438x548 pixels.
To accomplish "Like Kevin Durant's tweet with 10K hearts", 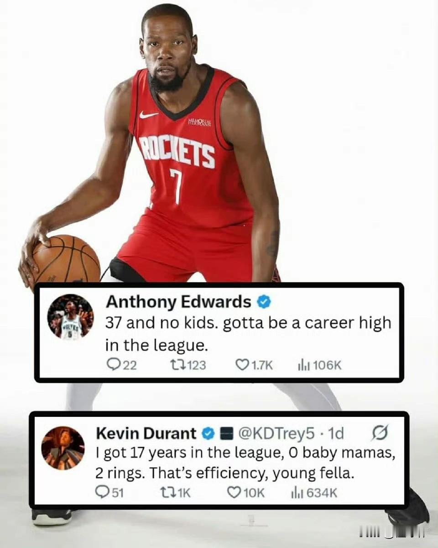I will pos(234,492).
